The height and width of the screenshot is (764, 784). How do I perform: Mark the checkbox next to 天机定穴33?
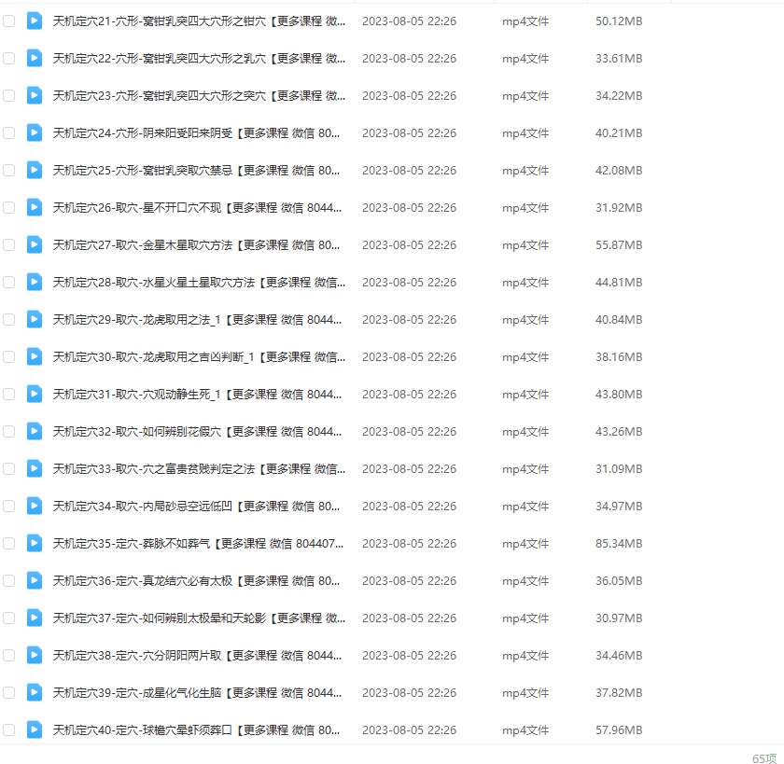[x=9, y=468]
